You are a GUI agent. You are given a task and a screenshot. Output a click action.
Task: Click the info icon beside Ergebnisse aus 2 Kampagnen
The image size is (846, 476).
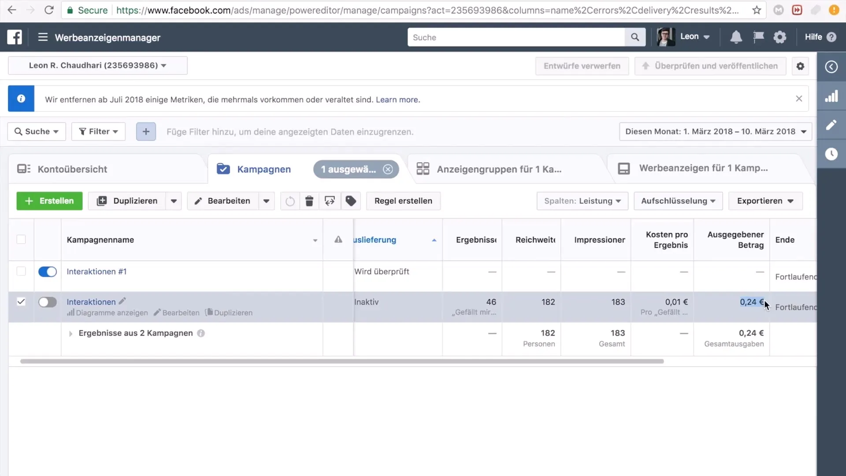pos(201,333)
